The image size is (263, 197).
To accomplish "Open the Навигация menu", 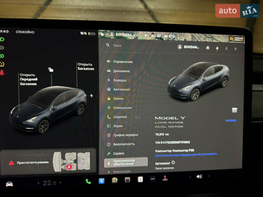I will tap(119, 172).
